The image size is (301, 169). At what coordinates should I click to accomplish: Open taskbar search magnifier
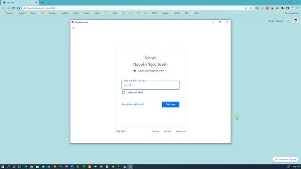point(8,167)
